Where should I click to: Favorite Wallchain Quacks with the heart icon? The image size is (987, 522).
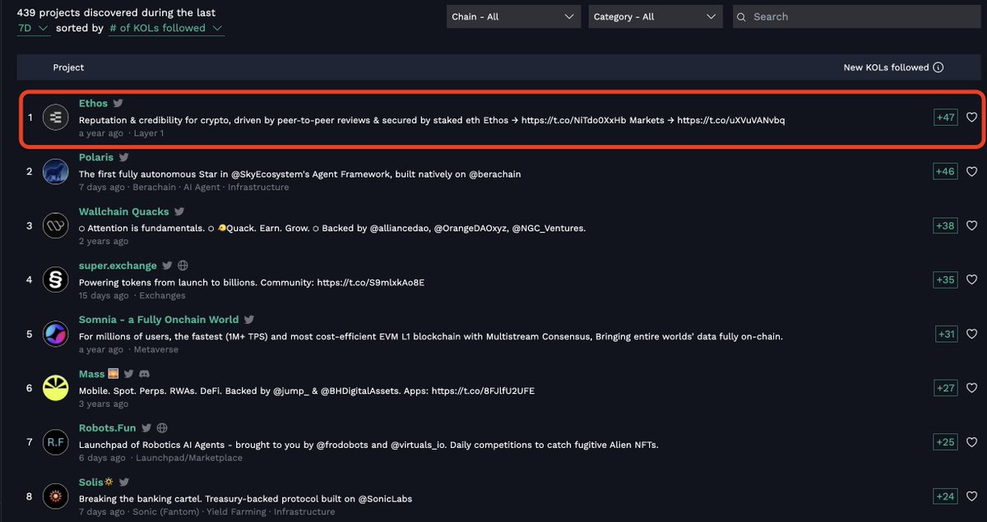[x=971, y=225]
